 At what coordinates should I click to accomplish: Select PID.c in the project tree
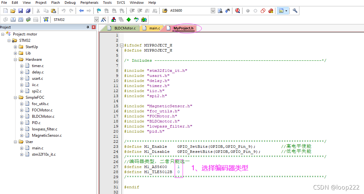(x=36, y=123)
